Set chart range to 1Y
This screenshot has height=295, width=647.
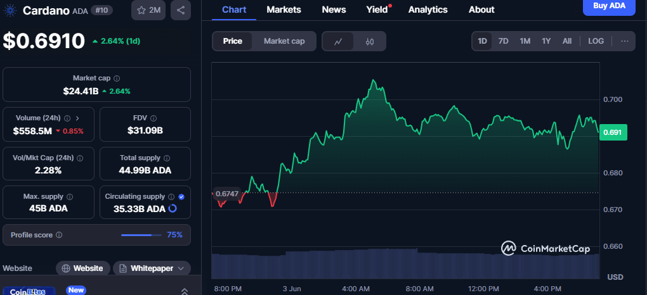click(x=546, y=41)
